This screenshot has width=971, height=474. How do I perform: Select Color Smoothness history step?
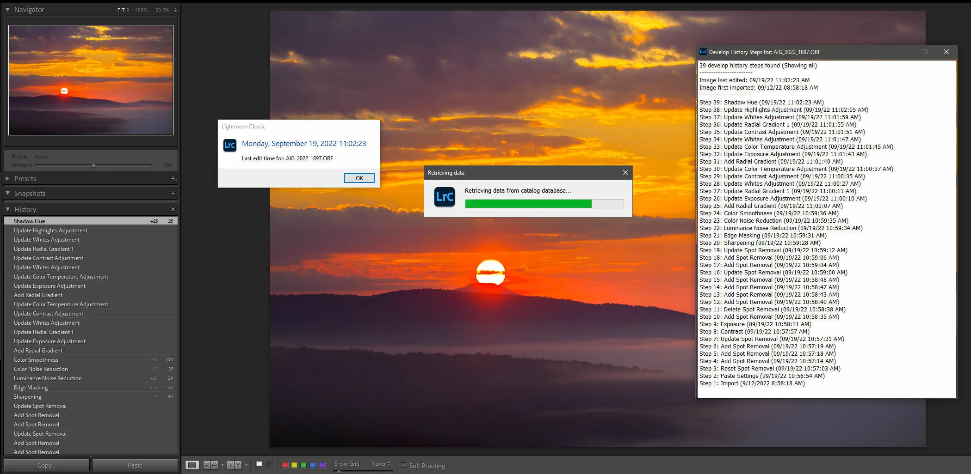tap(91, 359)
